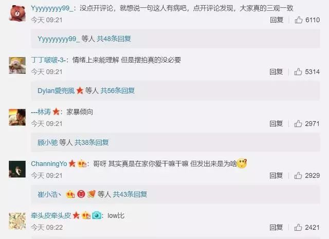The image size is (329, 239).
Task: Click the red star badge beside Dylan愛兜風
Action: [x=80, y=90]
